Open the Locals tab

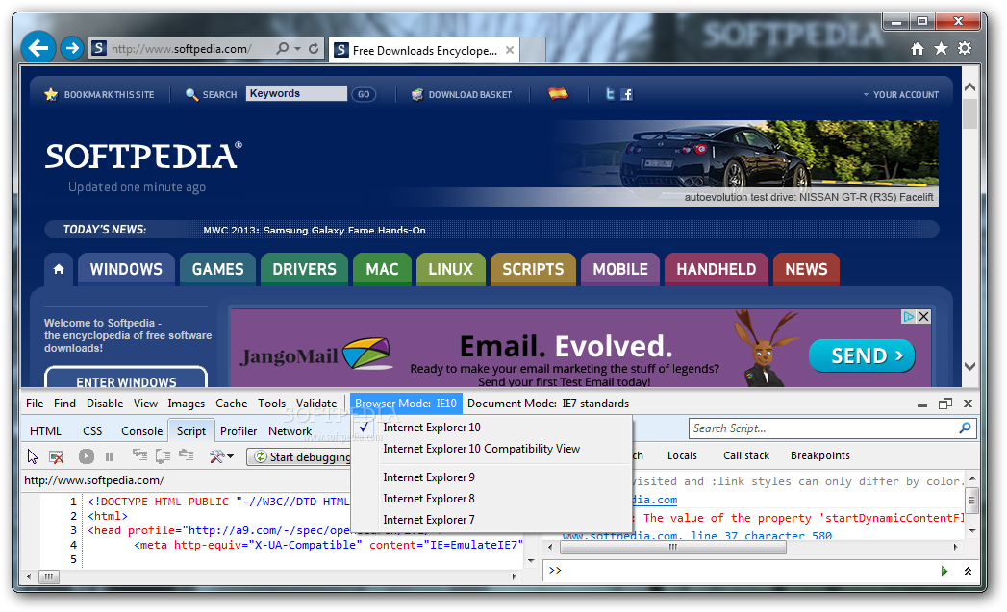(x=682, y=455)
